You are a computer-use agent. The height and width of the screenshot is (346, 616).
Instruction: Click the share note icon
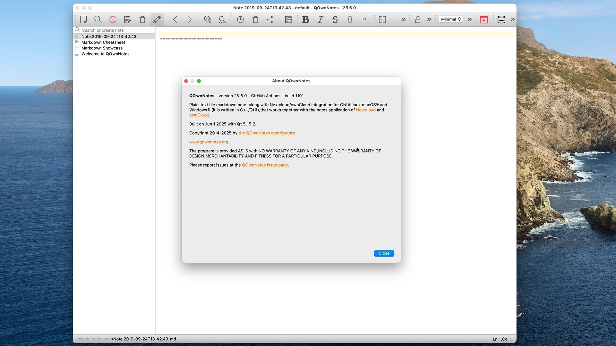[270, 20]
